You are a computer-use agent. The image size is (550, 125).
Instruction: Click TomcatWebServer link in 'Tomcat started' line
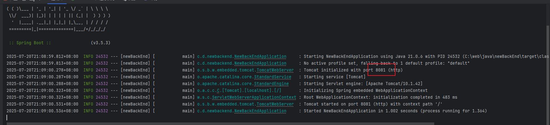point(275,104)
